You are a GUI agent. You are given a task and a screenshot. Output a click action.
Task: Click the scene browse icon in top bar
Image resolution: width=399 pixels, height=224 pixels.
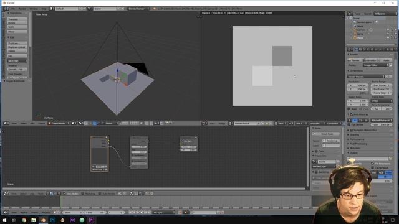(x=90, y=9)
